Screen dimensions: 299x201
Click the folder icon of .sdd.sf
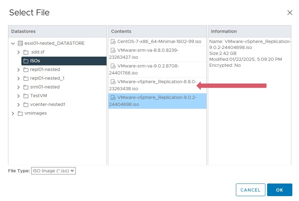point(26,52)
